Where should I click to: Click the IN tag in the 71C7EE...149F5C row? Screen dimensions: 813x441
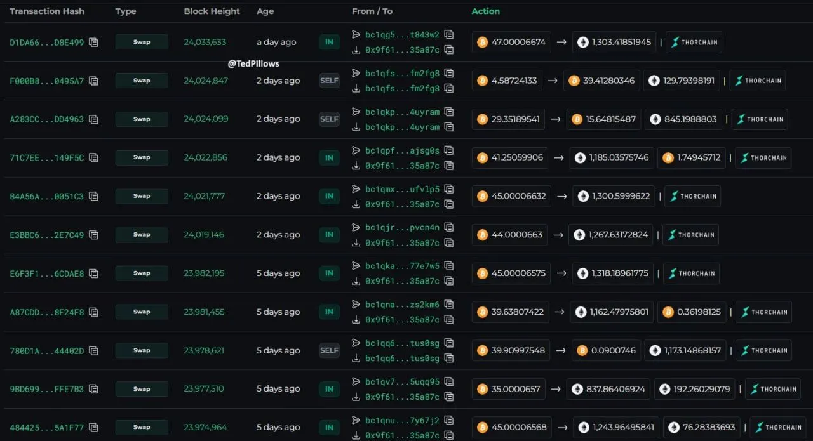329,157
